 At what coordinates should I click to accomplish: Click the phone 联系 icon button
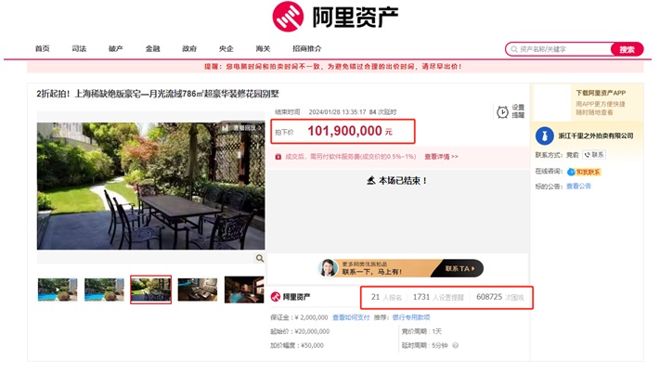point(594,155)
